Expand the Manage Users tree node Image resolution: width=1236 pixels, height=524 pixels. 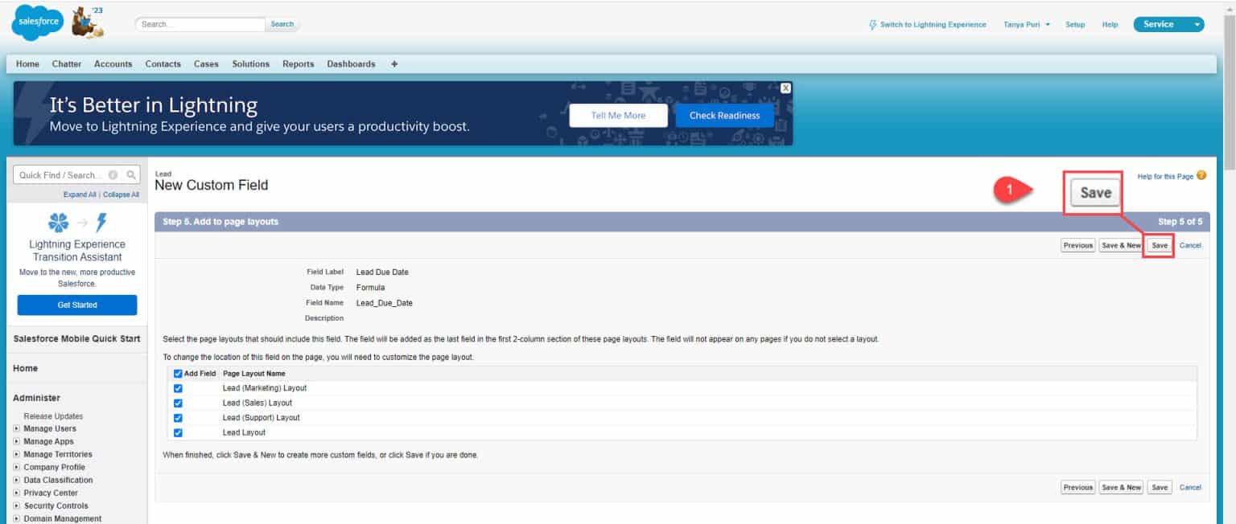[x=17, y=429]
